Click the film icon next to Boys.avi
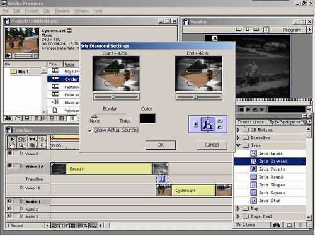Screen dimensions: 315x236 click(x=55, y=70)
